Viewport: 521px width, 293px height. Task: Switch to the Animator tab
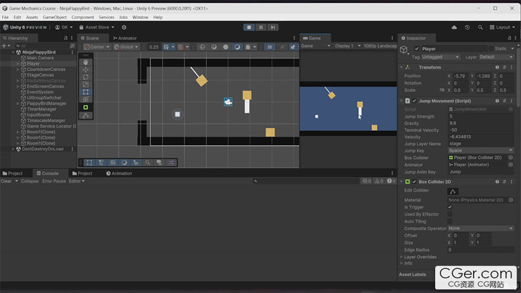125,38
